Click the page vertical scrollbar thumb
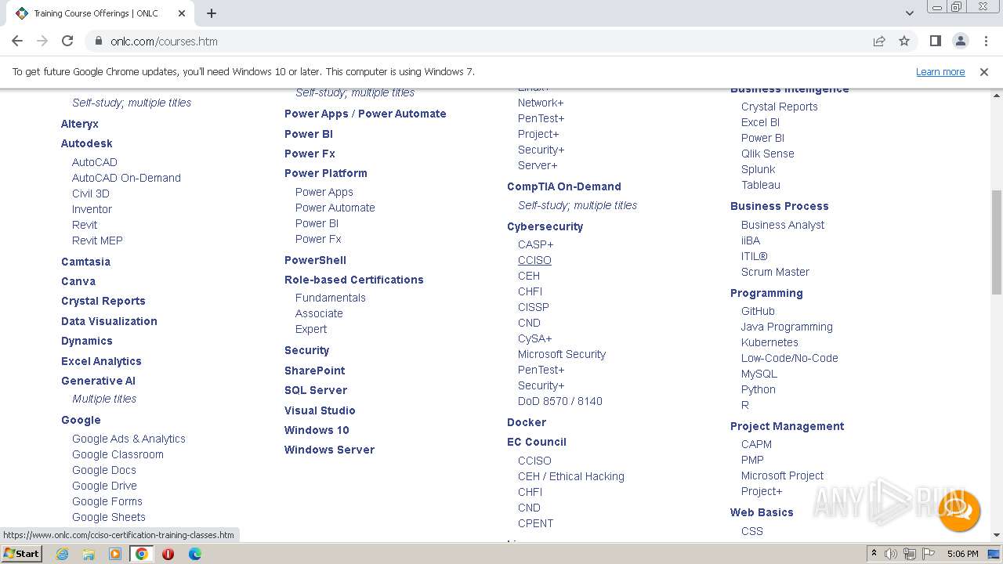Image resolution: width=1003 pixels, height=564 pixels. pyautogui.click(x=997, y=243)
